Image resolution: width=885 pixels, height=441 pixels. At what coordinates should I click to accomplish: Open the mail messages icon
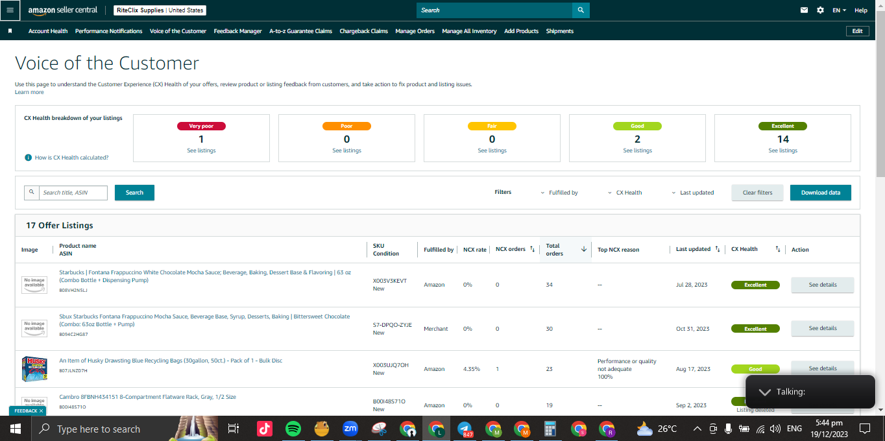coord(805,10)
